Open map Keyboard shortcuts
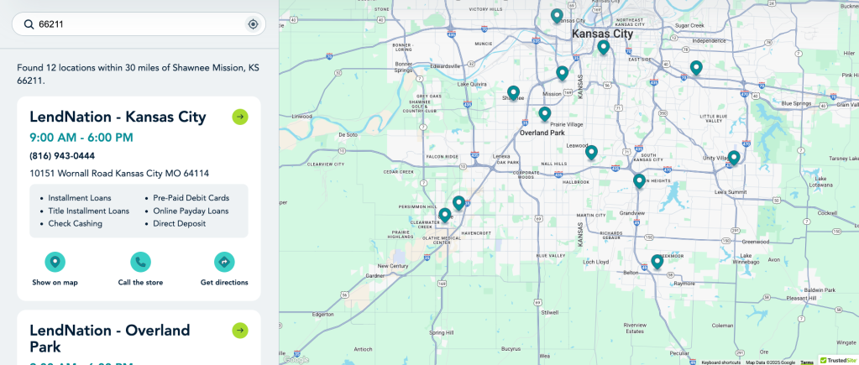 721,362
